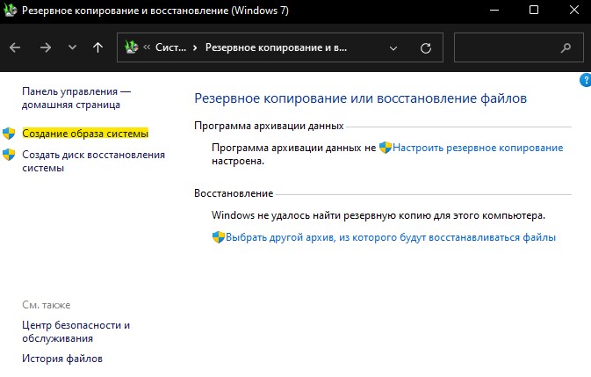Screen dimensions: 591x377
Task: Click Программа архивации данных section label
Action: (269, 126)
